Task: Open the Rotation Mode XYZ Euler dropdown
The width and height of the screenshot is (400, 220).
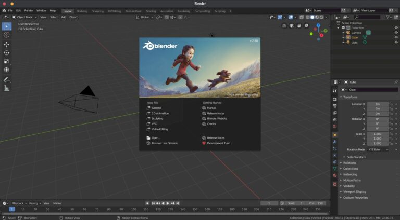Action: [x=379, y=149]
